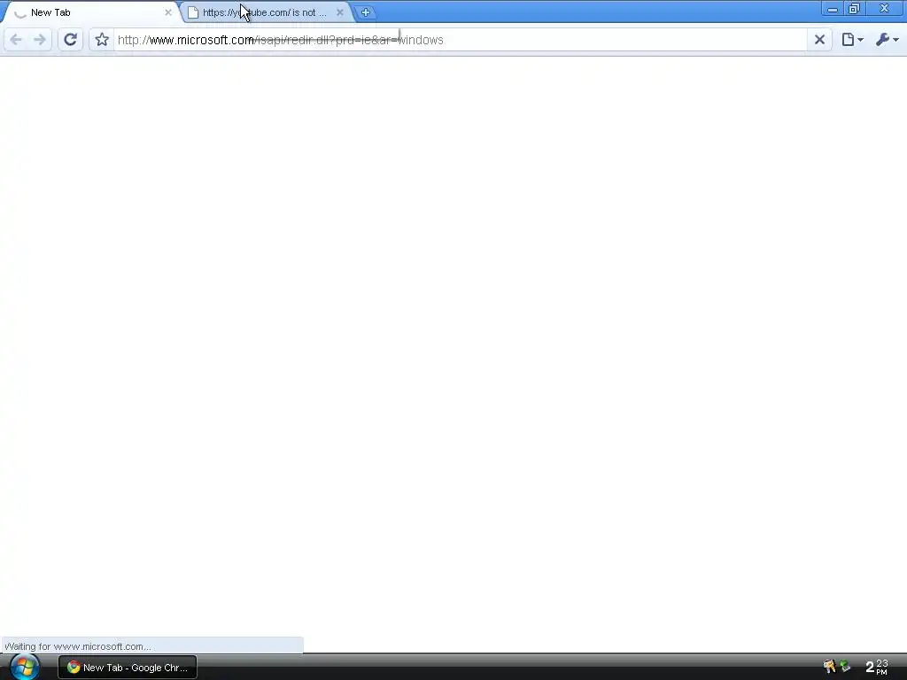The image size is (907, 680).
Task: Go back using the back arrow
Action: [x=16, y=40]
